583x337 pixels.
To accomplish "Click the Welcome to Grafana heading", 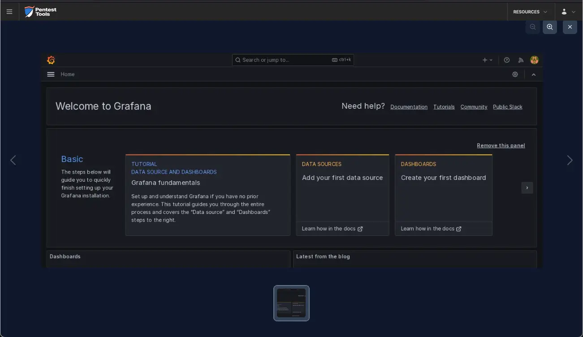I will [103, 106].
